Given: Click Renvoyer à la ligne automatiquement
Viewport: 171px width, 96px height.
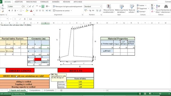Looking at the screenshot, I should click(x=68, y=6).
